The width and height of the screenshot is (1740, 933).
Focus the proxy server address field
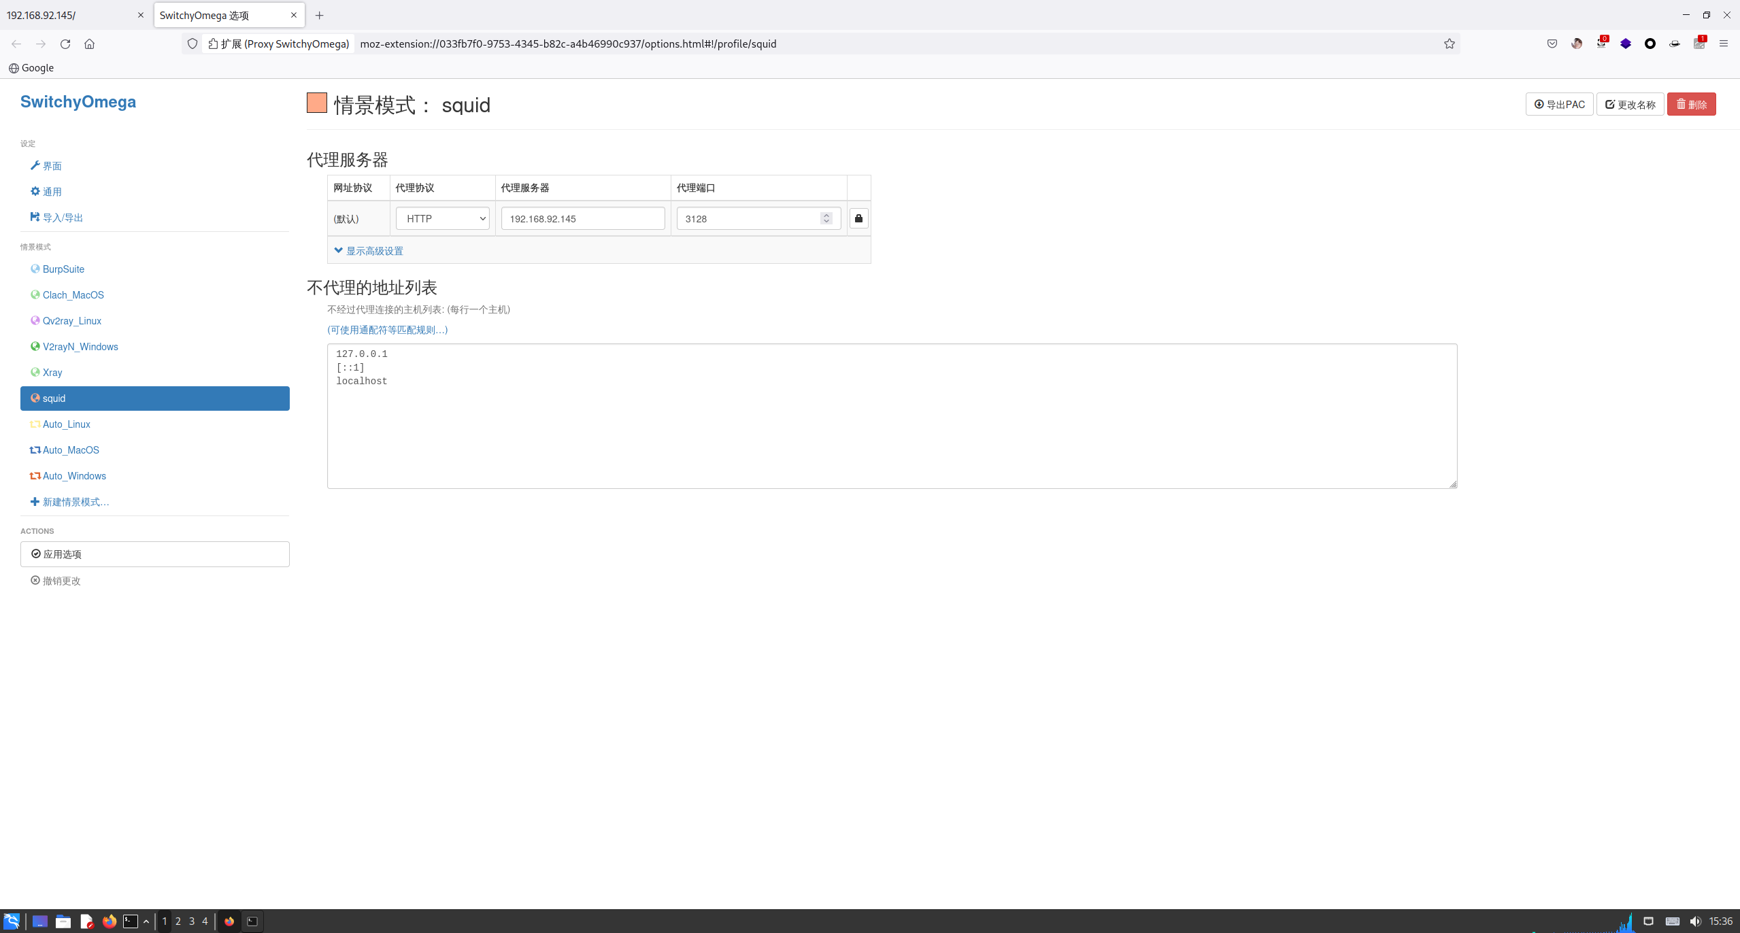pos(583,218)
